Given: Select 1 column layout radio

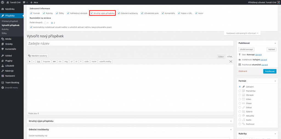Looking at the screenshot, I should pos(45,23).
